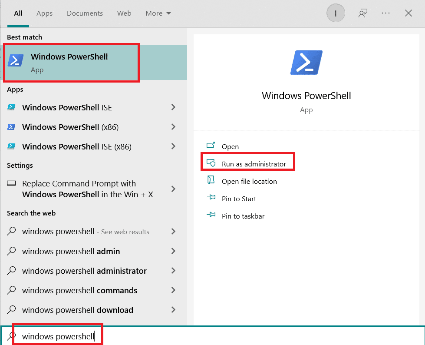Click the user profile circle icon
This screenshot has width=425, height=345.
tap(335, 13)
